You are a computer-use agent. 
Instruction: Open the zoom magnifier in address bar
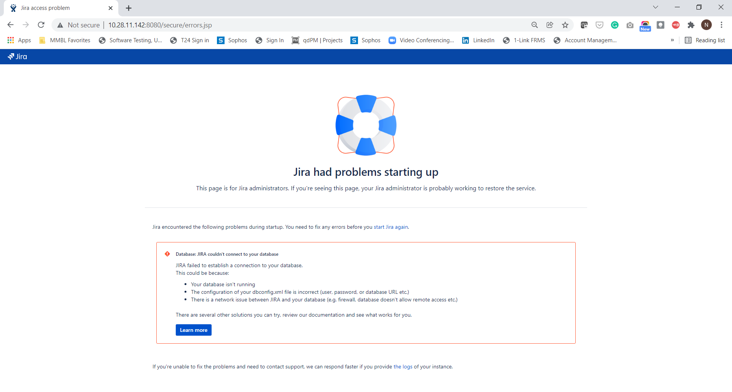coord(535,25)
